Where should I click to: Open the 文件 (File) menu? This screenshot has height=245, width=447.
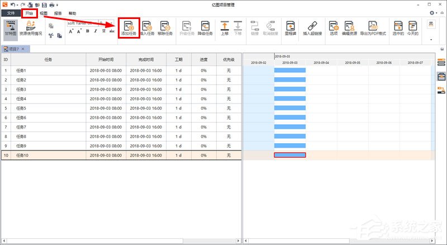pos(11,12)
